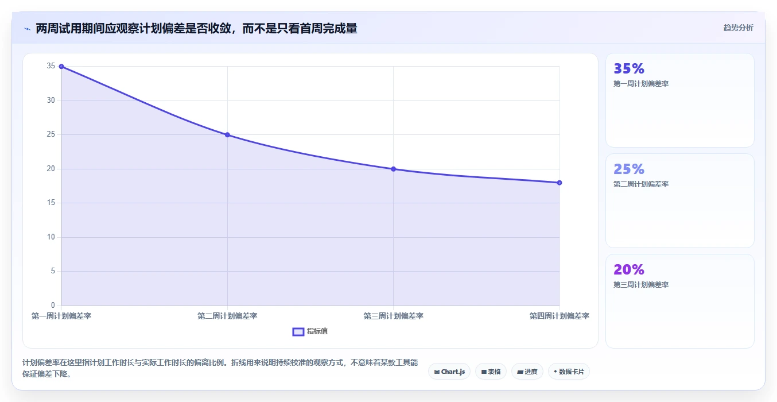This screenshot has height=402, width=777.
Task: Click the y-axis value 35
Action: [x=51, y=66]
